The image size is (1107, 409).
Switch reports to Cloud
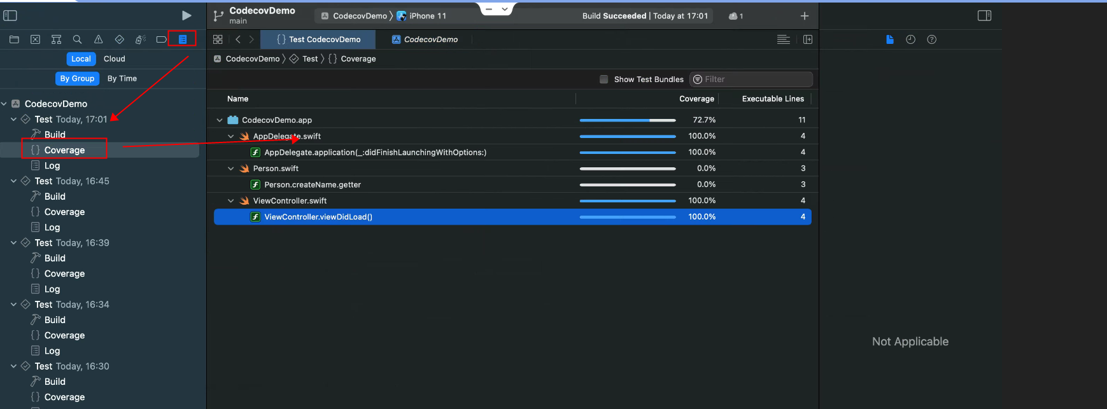click(115, 59)
